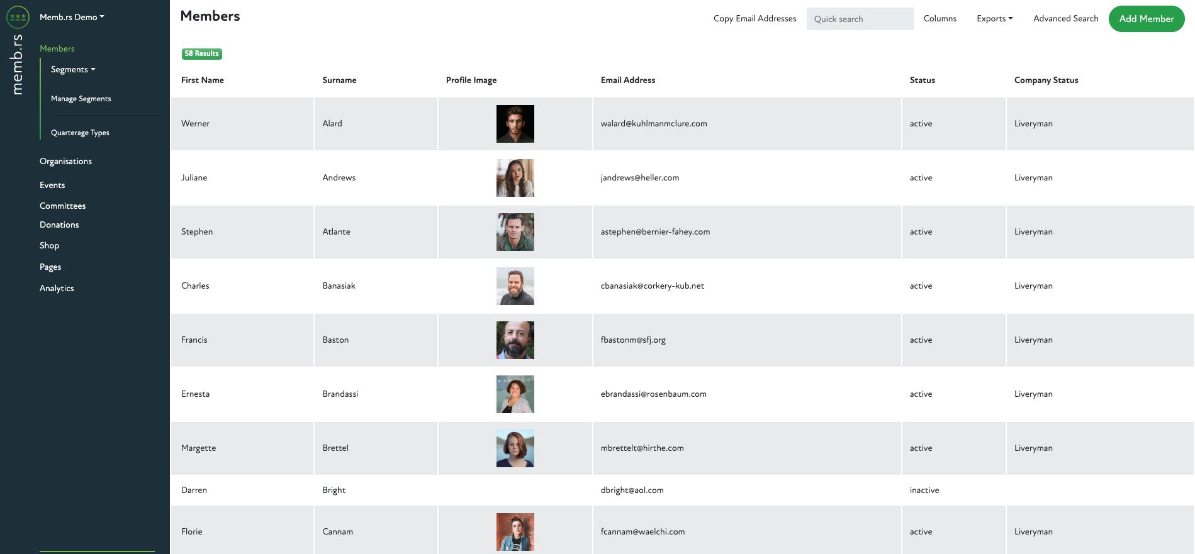Open Advanced Search
The height and width of the screenshot is (554, 1195).
click(1065, 19)
